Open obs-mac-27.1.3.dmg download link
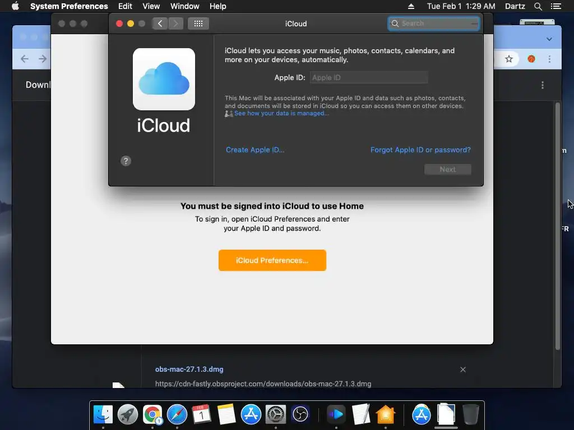Viewport: 574px width, 430px height. 189,370
